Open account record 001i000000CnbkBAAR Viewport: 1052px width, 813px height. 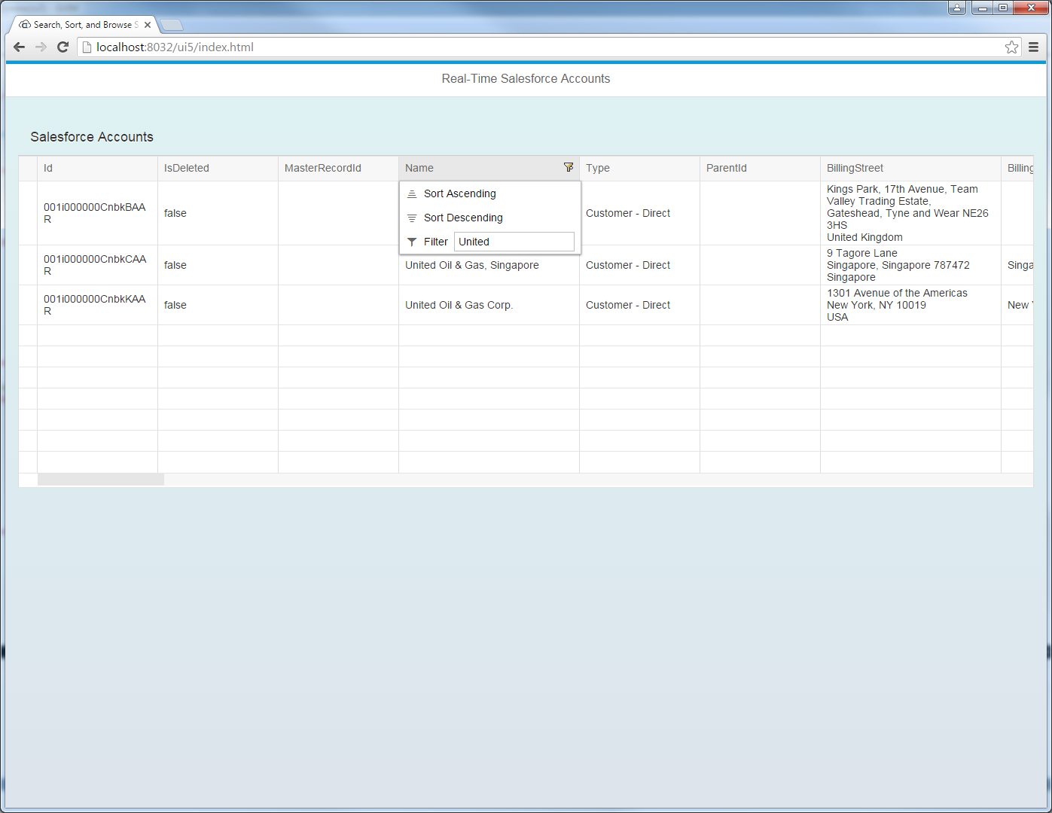tap(96, 213)
